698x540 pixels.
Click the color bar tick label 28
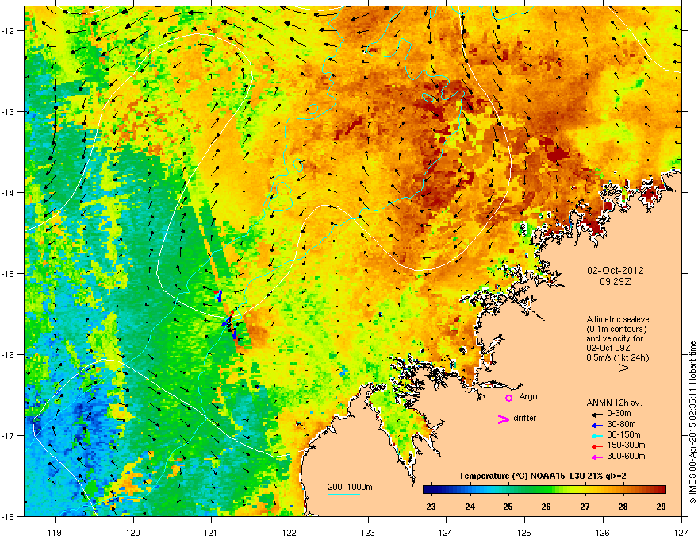point(623,507)
